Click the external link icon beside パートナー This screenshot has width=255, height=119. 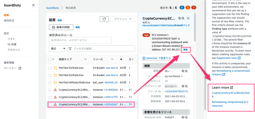click(x=20, y=68)
